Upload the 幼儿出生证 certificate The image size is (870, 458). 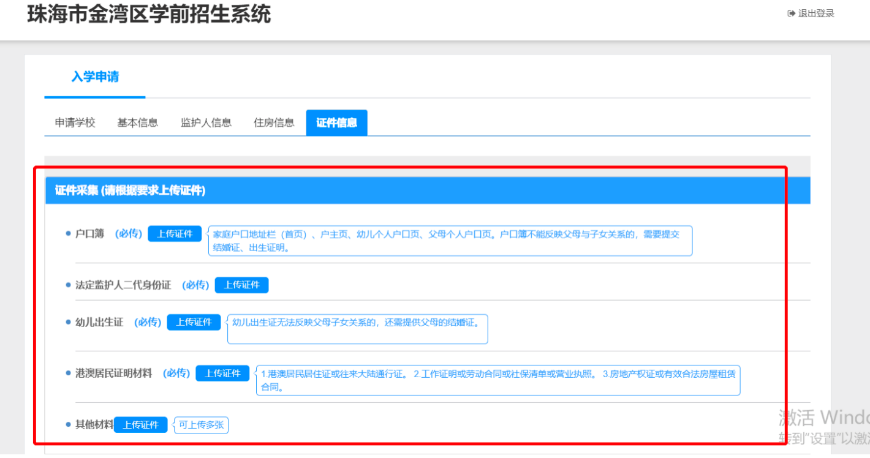[194, 322]
